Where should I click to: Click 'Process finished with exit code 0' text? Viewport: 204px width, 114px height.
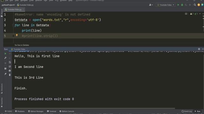44,99
